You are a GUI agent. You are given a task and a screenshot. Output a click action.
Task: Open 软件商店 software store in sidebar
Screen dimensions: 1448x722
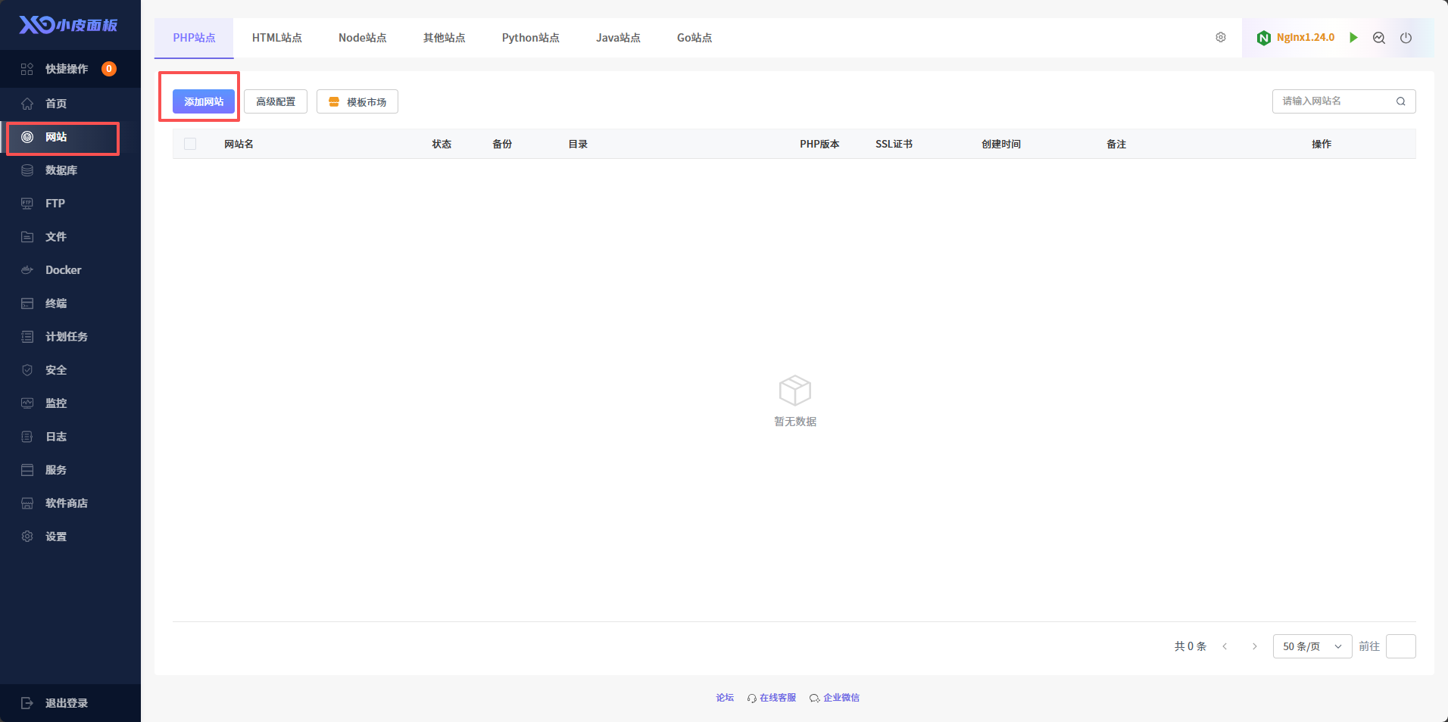66,503
